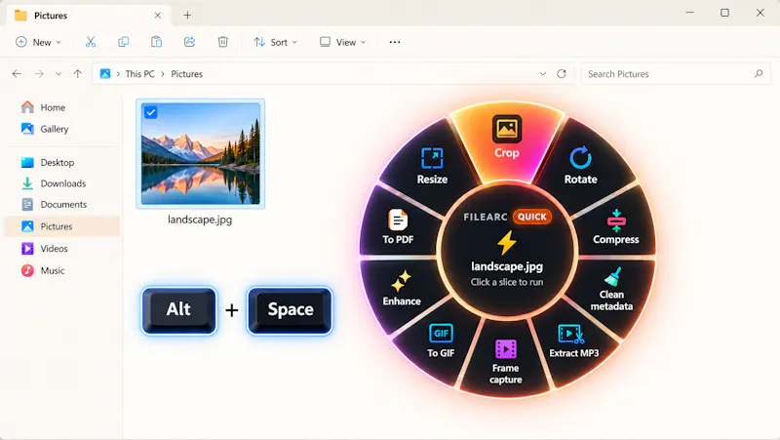Open Music in the sidebar
780x440 pixels.
pos(62,270)
